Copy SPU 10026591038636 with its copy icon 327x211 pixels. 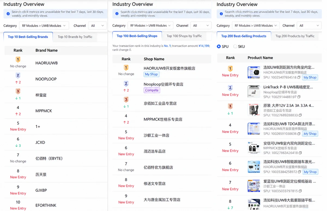click(299, 134)
